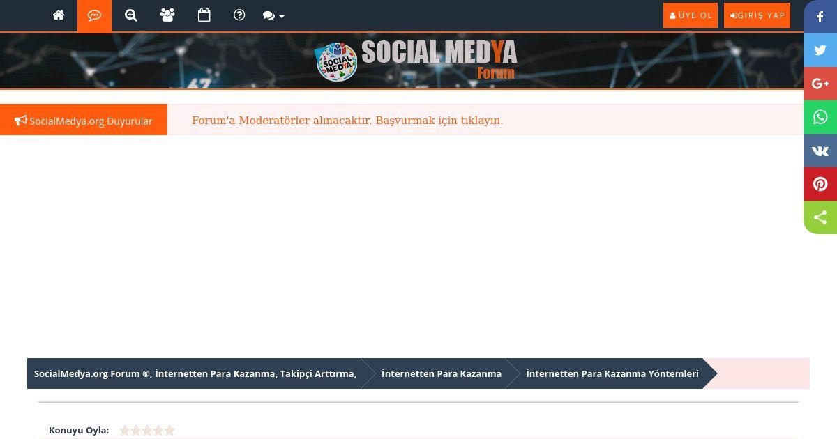This screenshot has width=837, height=439.
Task: Go to the home page icon
Action: click(x=59, y=15)
